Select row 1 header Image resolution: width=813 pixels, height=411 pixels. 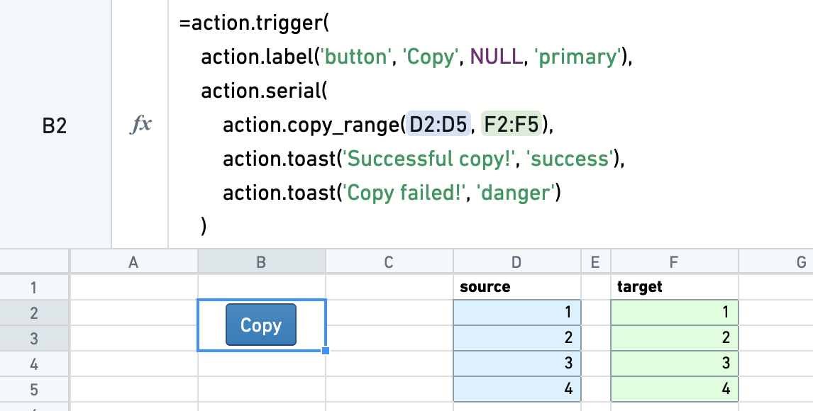pyautogui.click(x=34, y=287)
